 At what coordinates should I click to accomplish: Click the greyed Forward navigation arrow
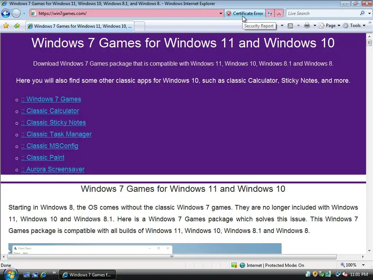(16, 13)
